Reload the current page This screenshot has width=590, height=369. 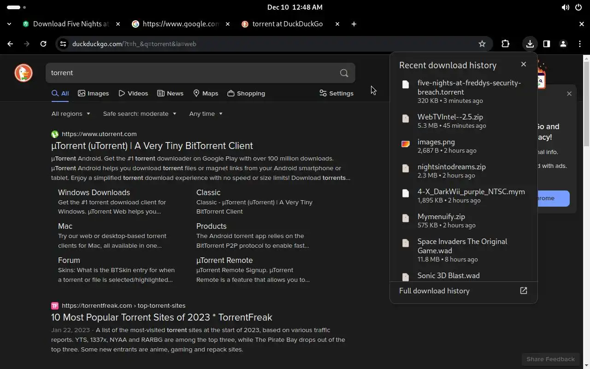43,44
